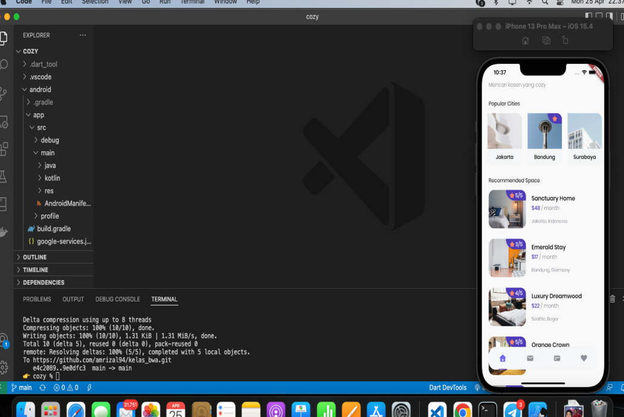Open Dart DevTools from status bar

click(x=447, y=388)
